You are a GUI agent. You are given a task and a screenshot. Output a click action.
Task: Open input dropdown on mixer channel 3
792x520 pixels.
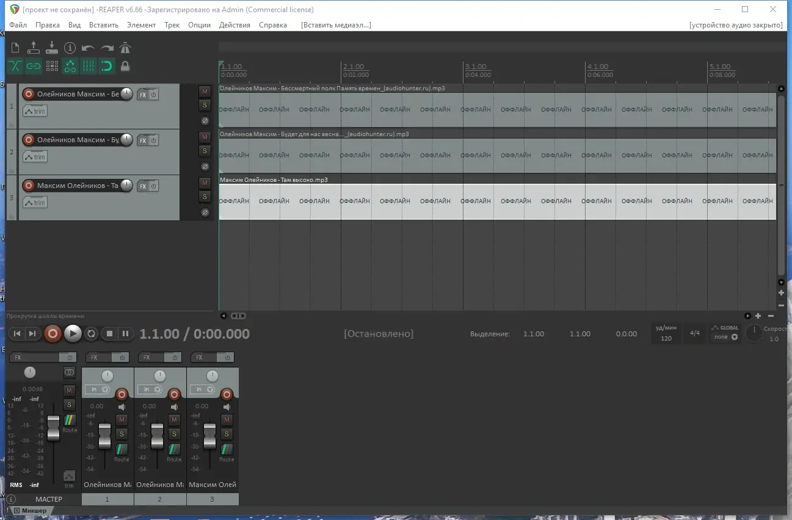pos(203,389)
